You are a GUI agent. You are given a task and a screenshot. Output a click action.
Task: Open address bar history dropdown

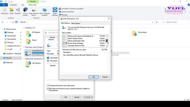click(x=152, y=22)
